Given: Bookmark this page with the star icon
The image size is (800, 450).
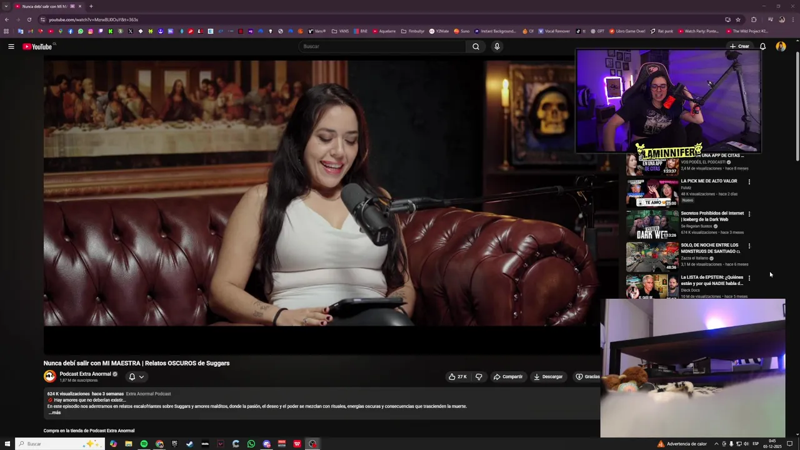Looking at the screenshot, I should (738, 19).
